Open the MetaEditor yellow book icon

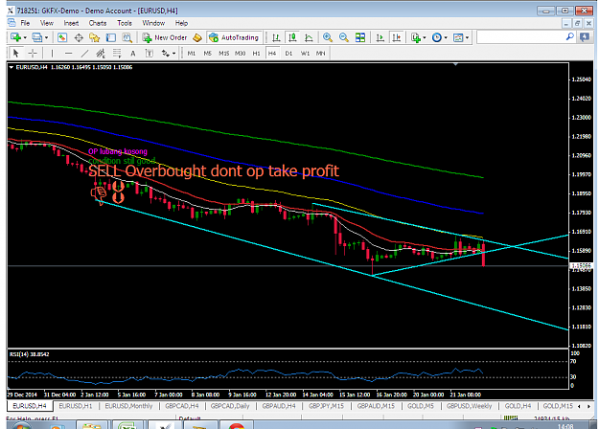click(x=197, y=37)
